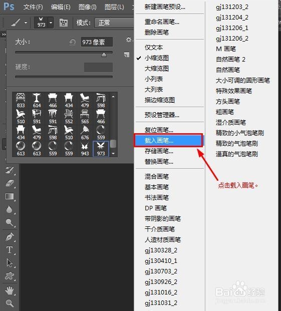Screen dimensions: 281x311
Task: Open the 图像(I) menu
Action: click(x=88, y=7)
